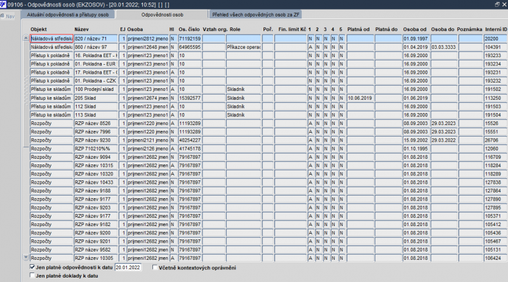The height and width of the screenshot is (282, 508).
Task: Click cell 'RZP název 9582'
Action: pyautogui.click(x=96, y=250)
